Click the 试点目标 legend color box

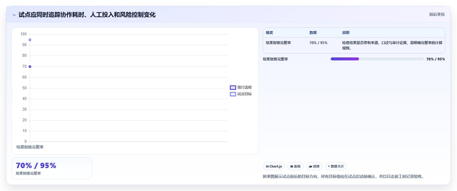pyautogui.click(x=233, y=94)
